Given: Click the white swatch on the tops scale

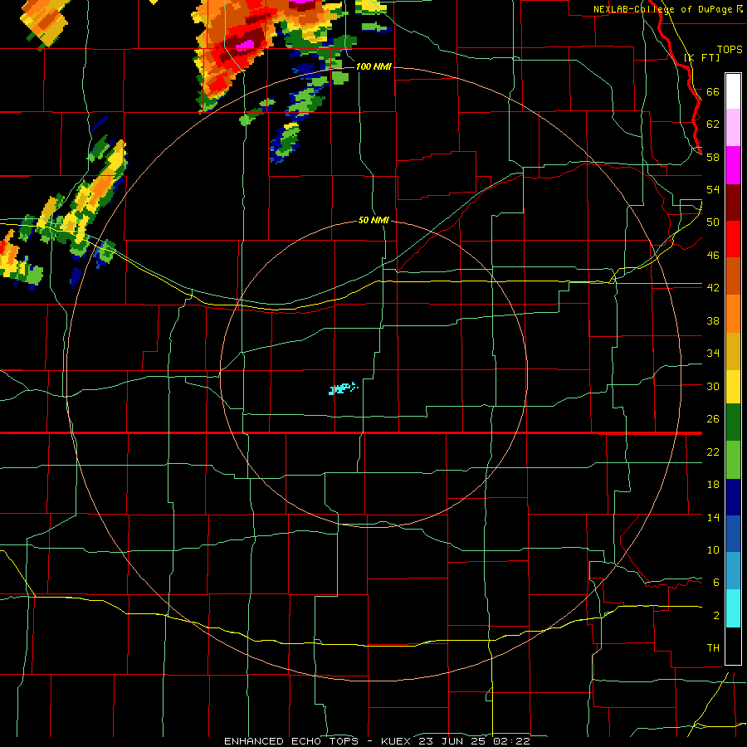Looking at the screenshot, I should [733, 91].
